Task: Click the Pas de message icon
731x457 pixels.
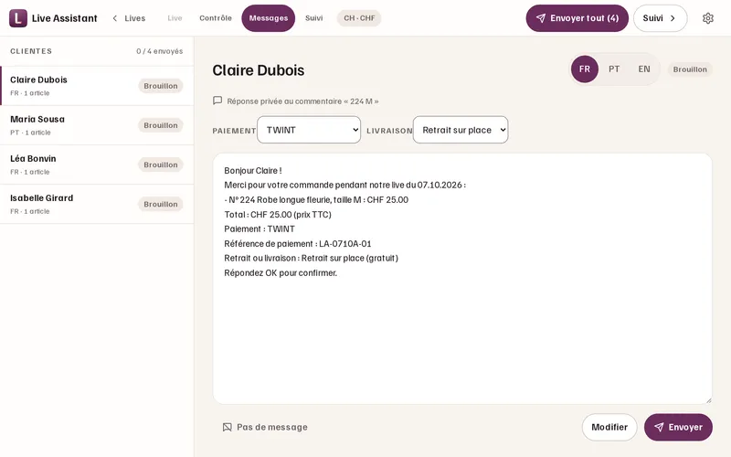Action: pos(227,427)
